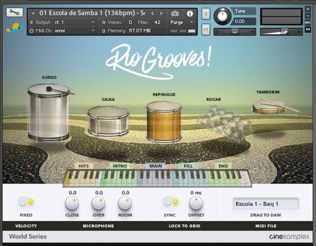Select the Tamborim instrument
This screenshot has width=316, height=246.
point(269,107)
